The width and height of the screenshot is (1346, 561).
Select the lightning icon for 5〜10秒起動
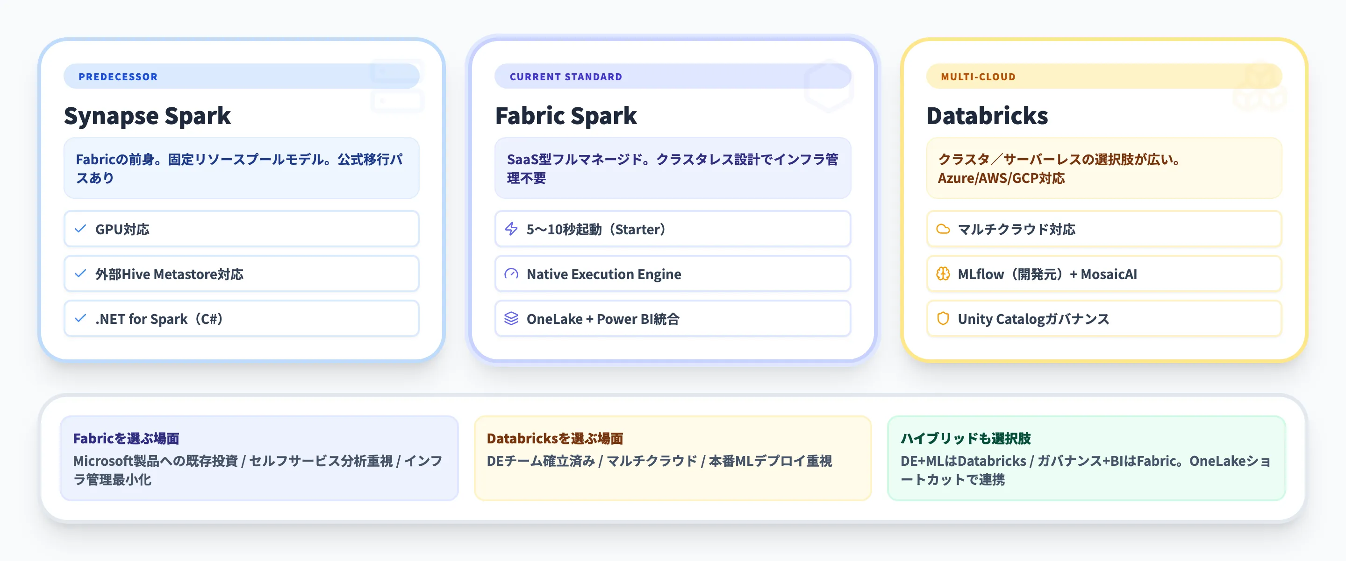(x=512, y=229)
